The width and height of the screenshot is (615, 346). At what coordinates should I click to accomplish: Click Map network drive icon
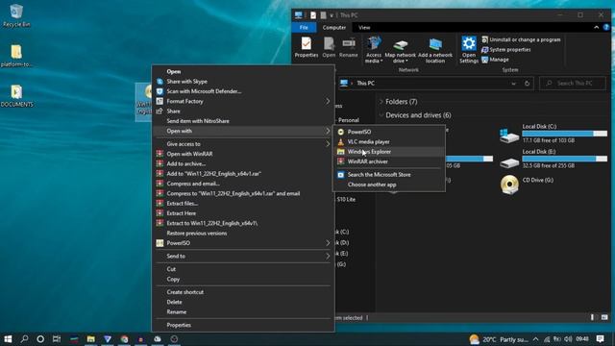point(400,51)
